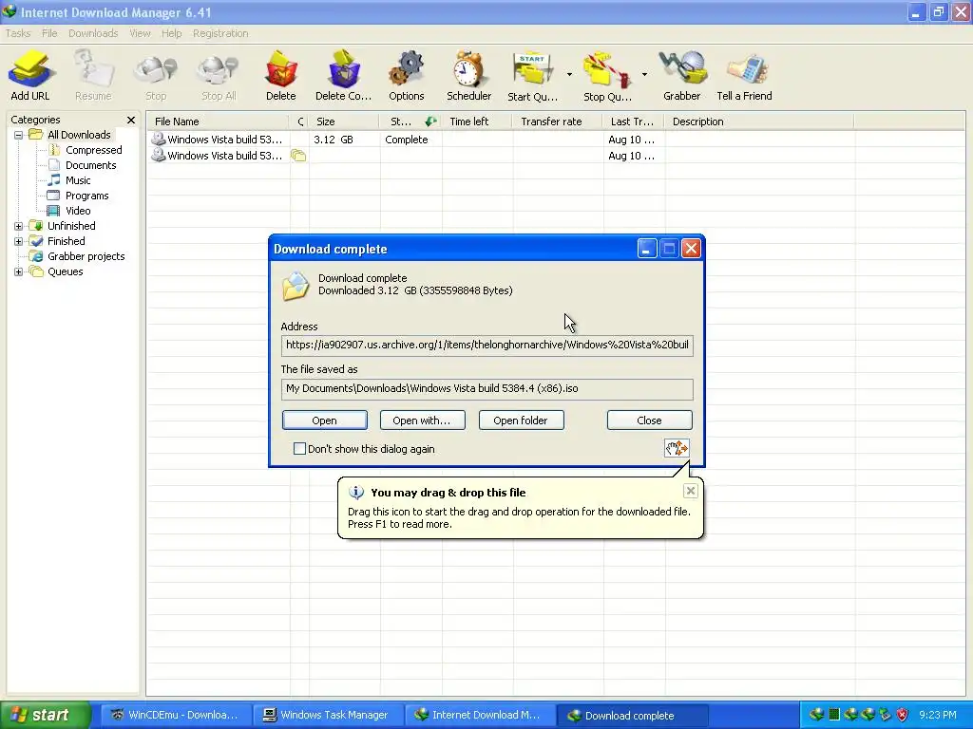Click the Open button in dialog
This screenshot has width=973, height=729.
325,421
